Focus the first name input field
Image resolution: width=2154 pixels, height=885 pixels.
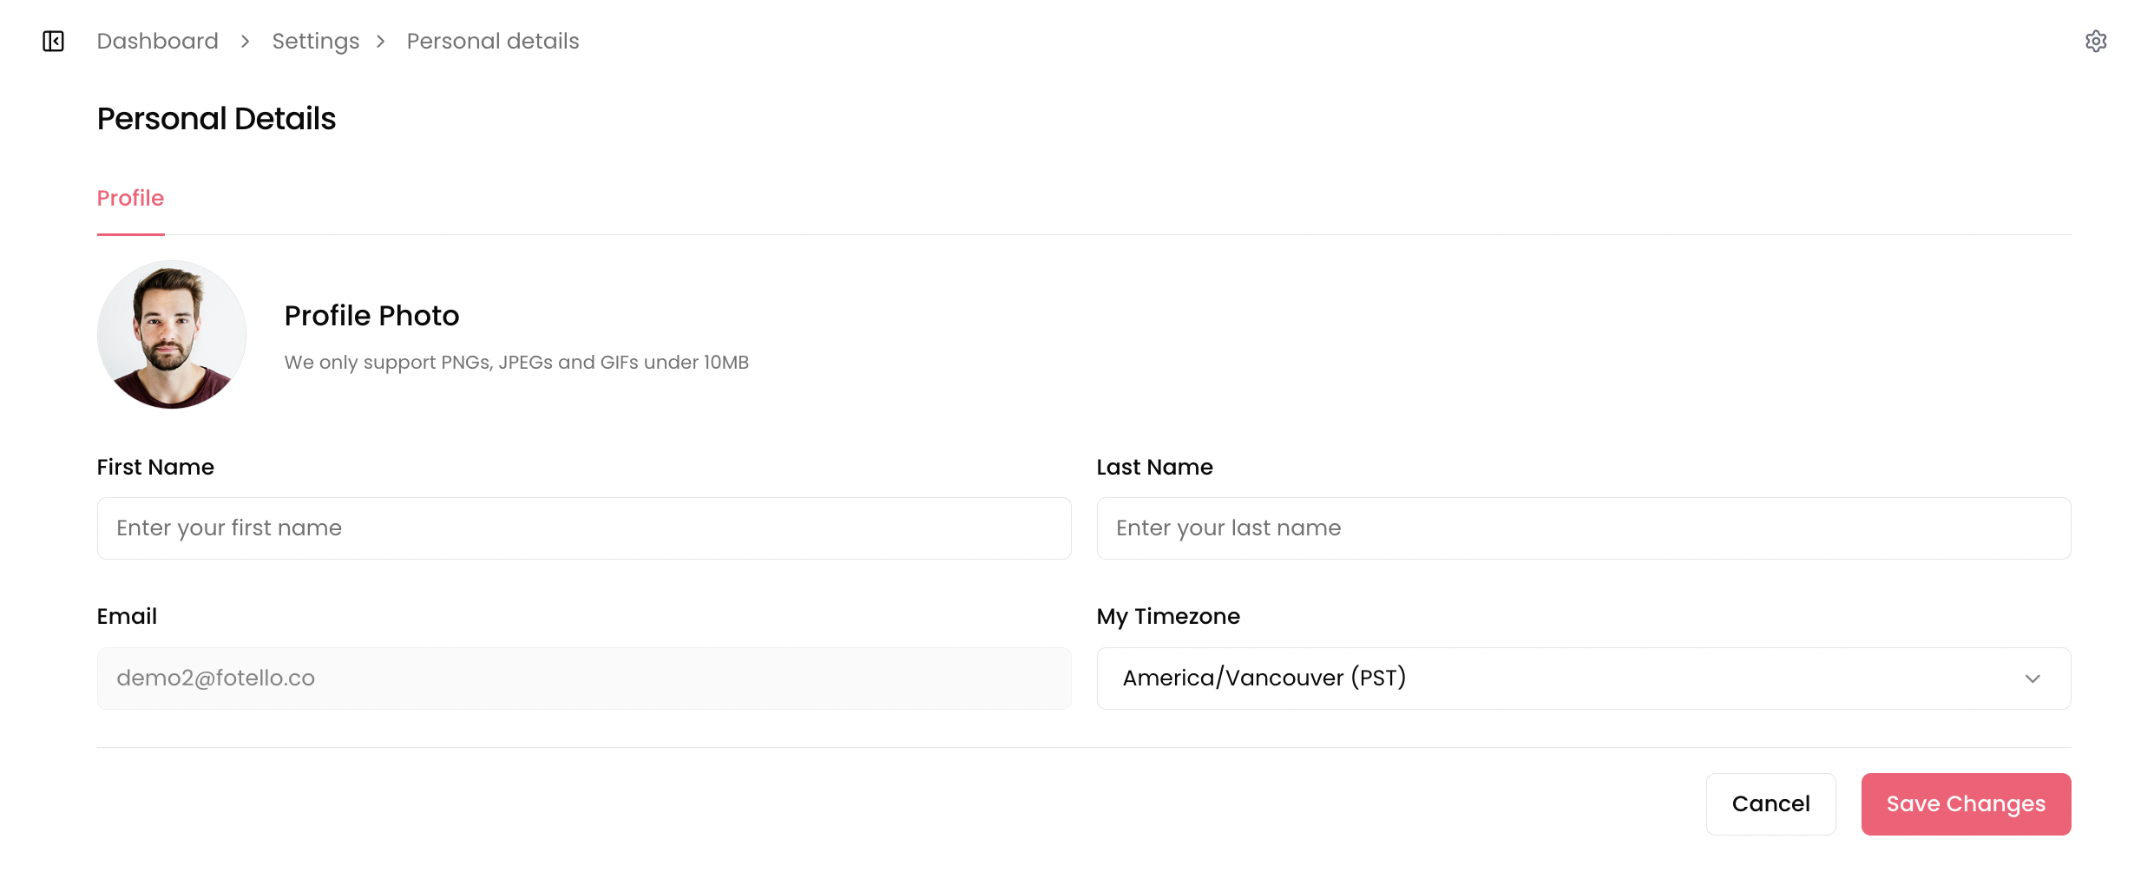coord(583,528)
